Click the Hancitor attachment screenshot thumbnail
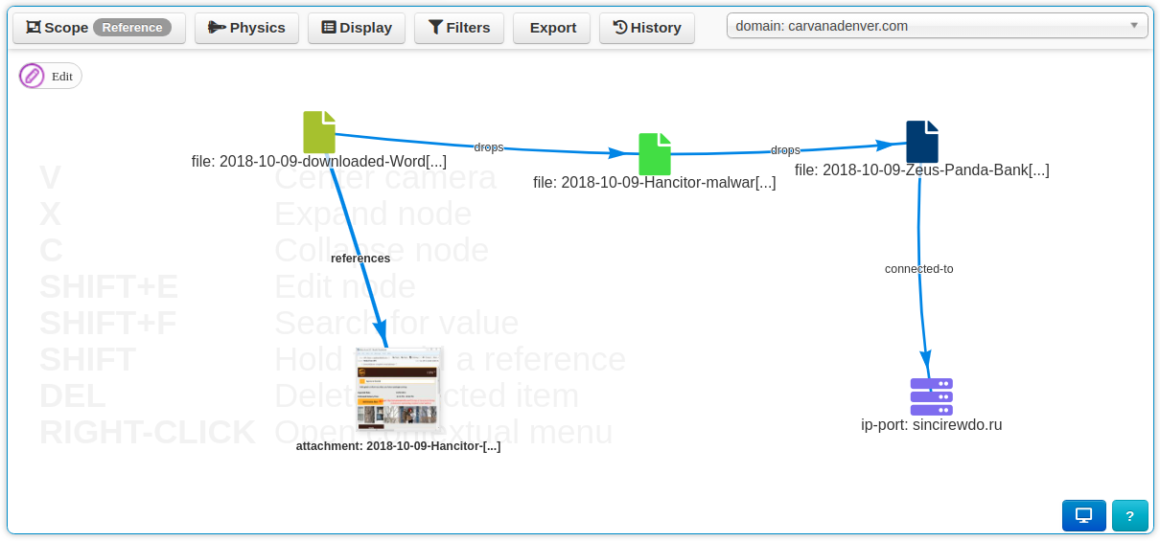This screenshot has width=1160, height=541. click(400, 390)
